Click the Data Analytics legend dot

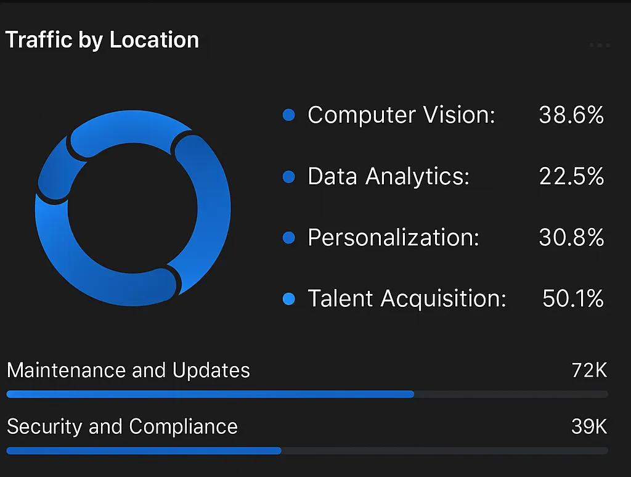click(288, 177)
